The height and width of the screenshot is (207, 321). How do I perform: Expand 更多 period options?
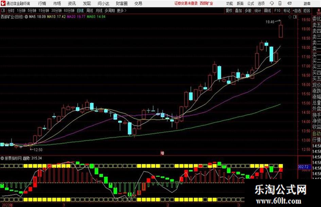122,11
